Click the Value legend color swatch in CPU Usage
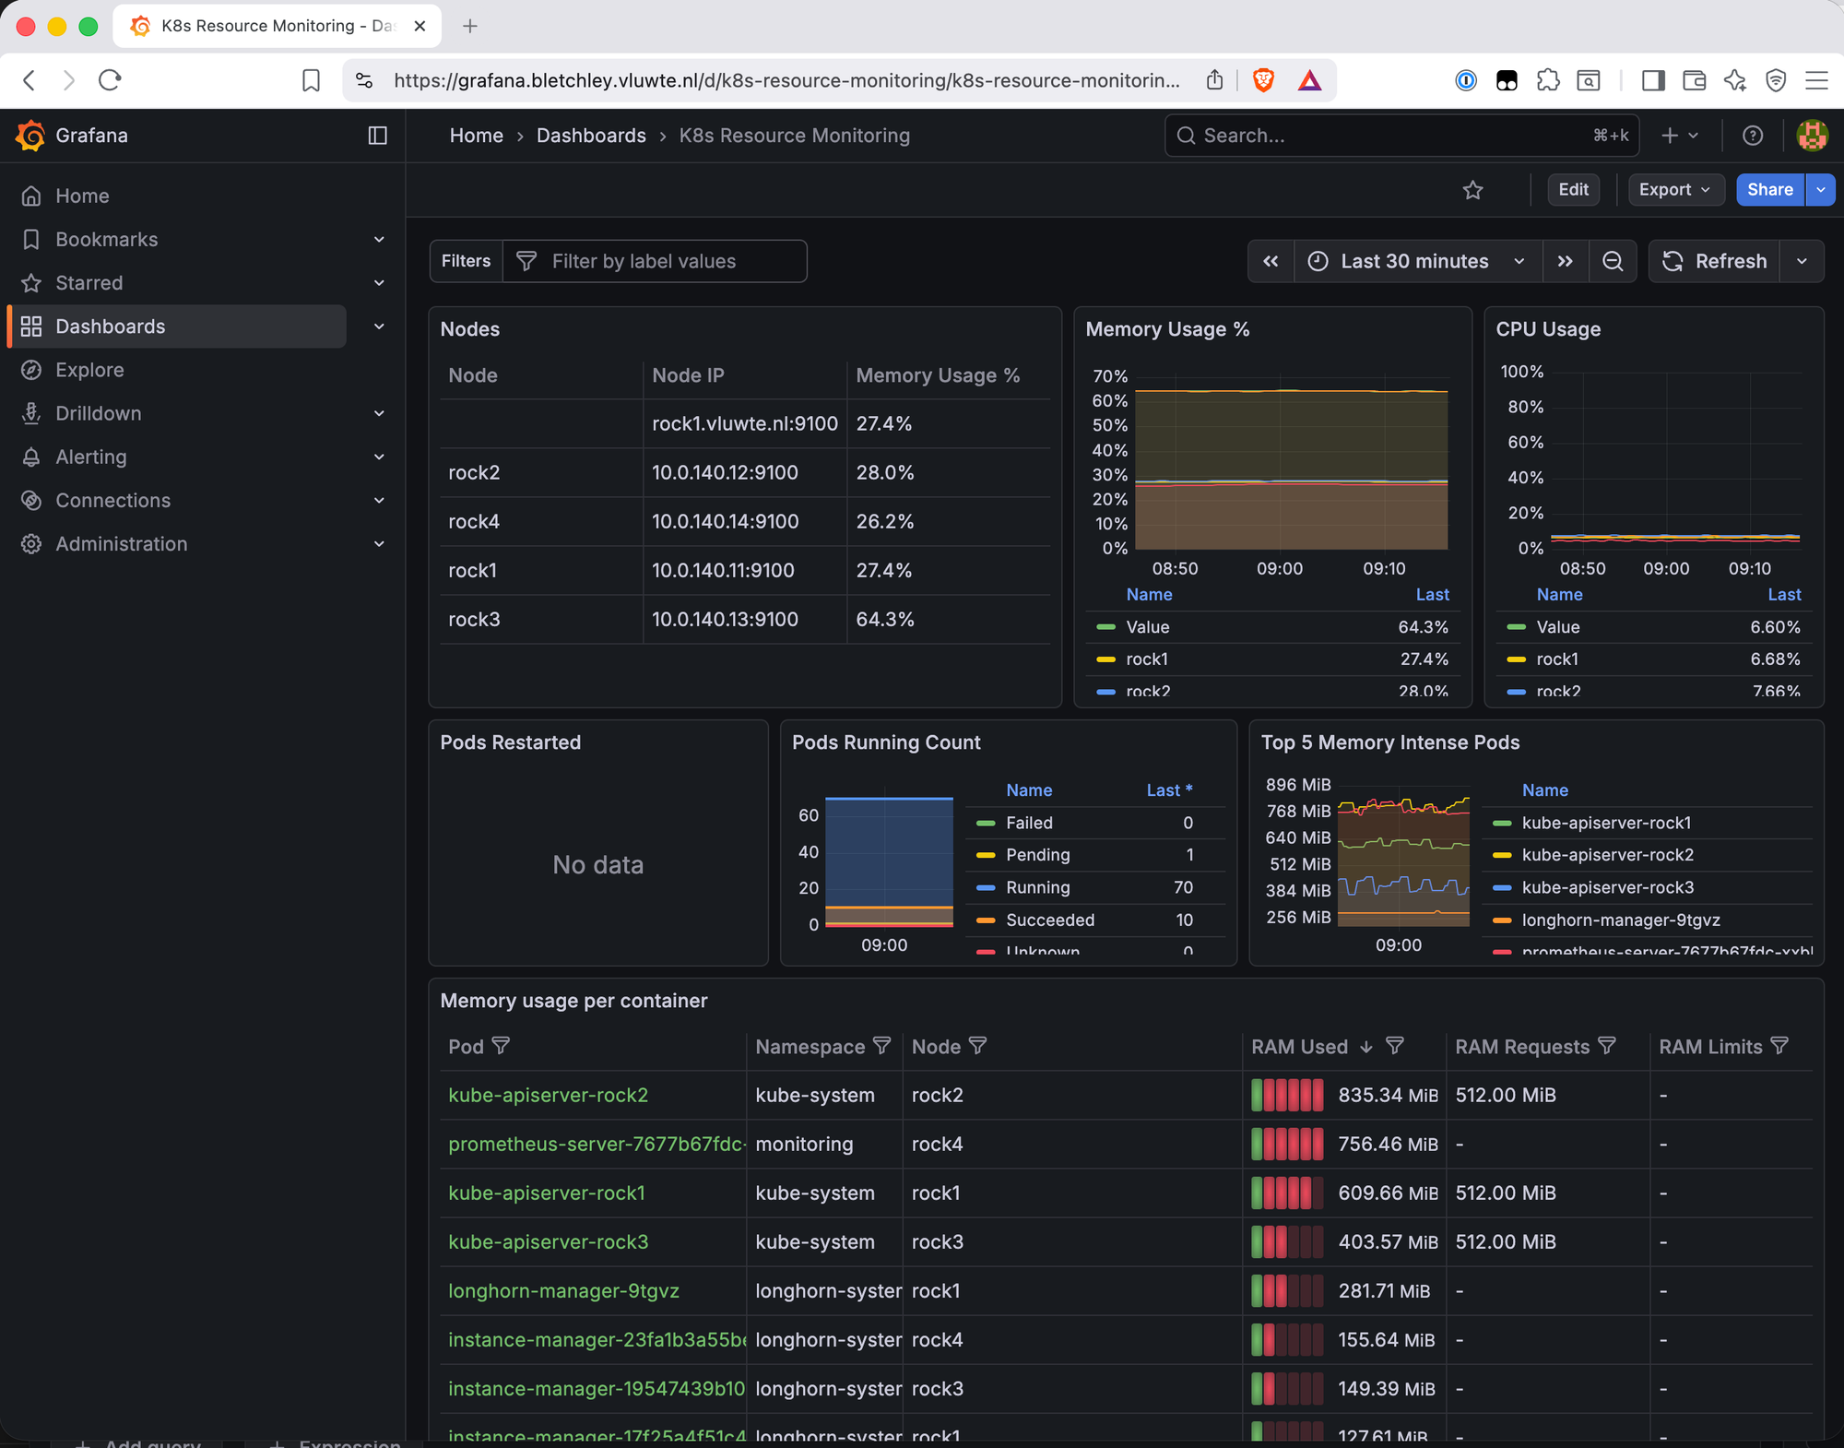 pos(1515,627)
